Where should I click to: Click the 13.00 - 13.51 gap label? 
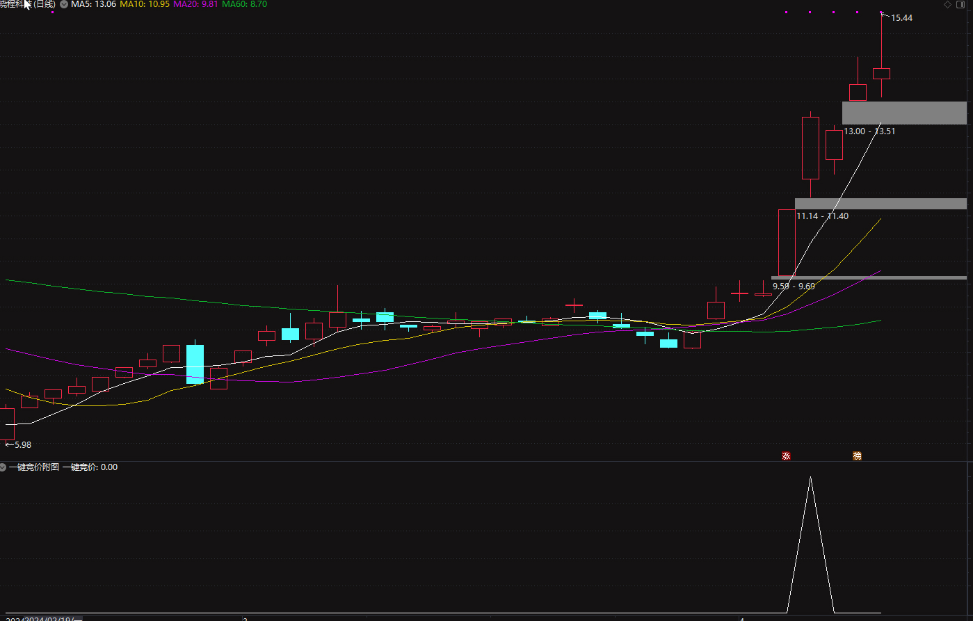coord(869,131)
